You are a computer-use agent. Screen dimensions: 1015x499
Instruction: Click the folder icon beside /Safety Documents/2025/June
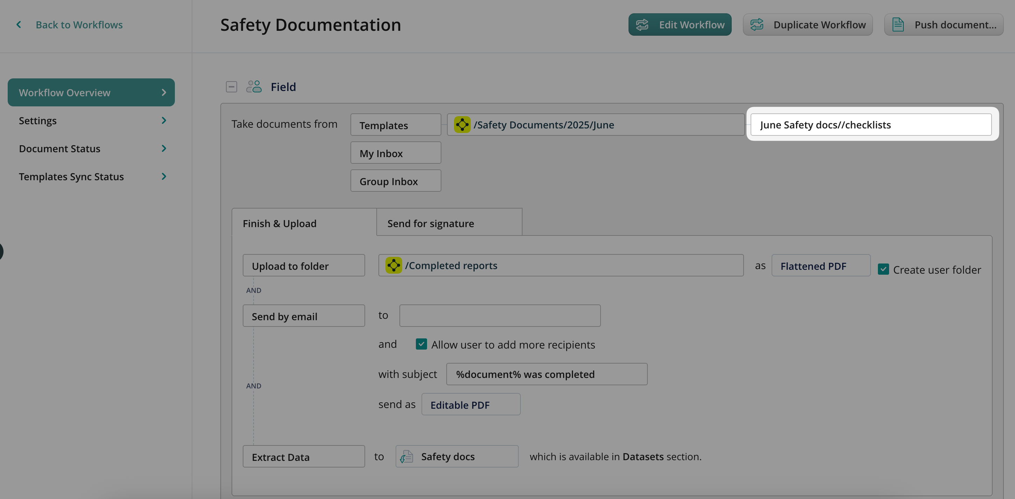[x=462, y=125]
